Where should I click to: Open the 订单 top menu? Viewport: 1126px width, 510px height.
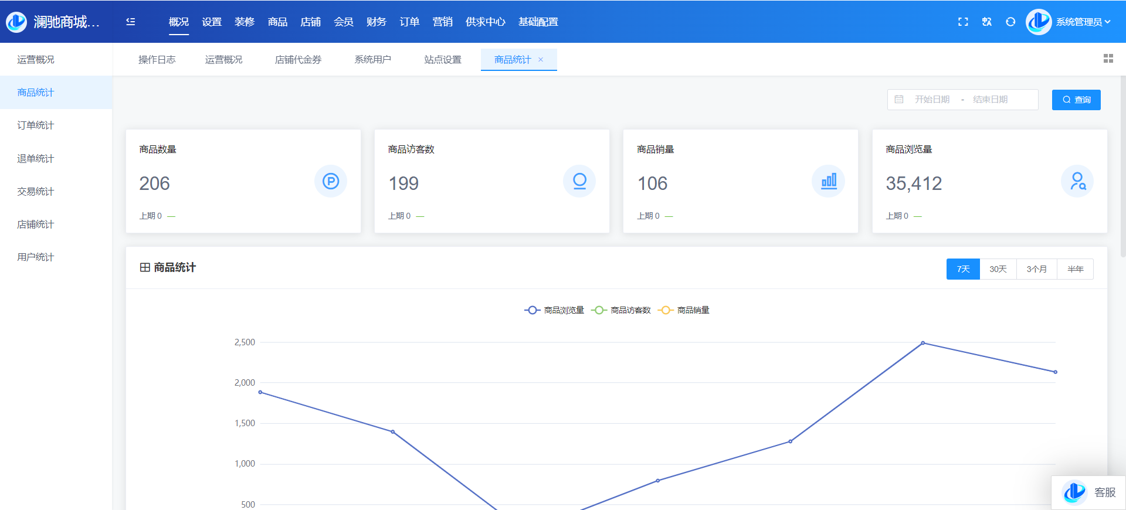click(409, 22)
